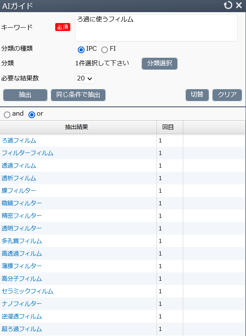Click the 抽出結果 column header
Image resolution: width=246 pixels, height=336 pixels.
click(78, 127)
